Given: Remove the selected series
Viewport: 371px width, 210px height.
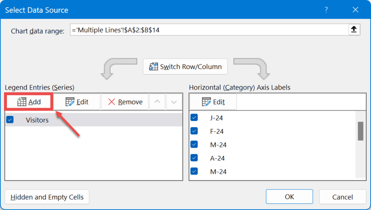Looking at the screenshot, I should click(125, 102).
